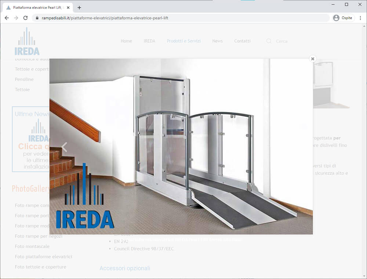Open Foto tettoie e coperture link
The image size is (367, 279).
[40, 267]
